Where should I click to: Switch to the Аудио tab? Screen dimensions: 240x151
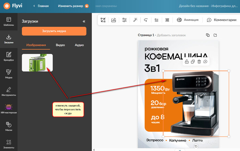tap(79, 45)
